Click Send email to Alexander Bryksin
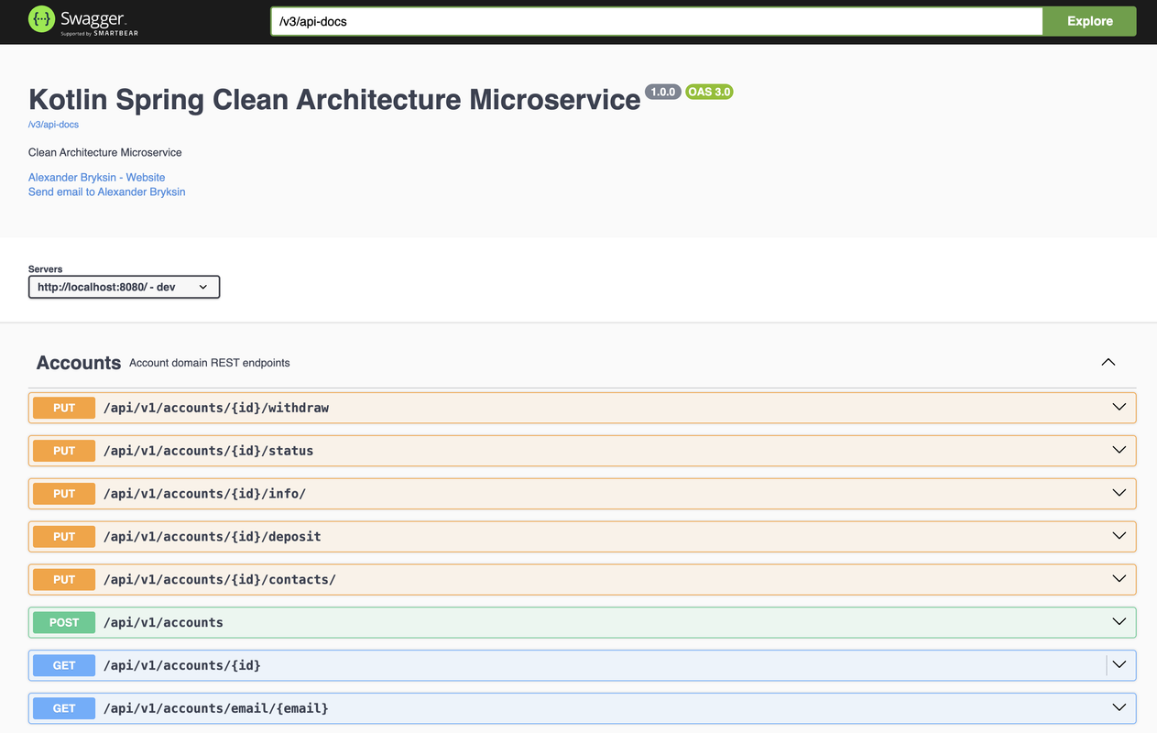The width and height of the screenshot is (1157, 733). [x=107, y=192]
